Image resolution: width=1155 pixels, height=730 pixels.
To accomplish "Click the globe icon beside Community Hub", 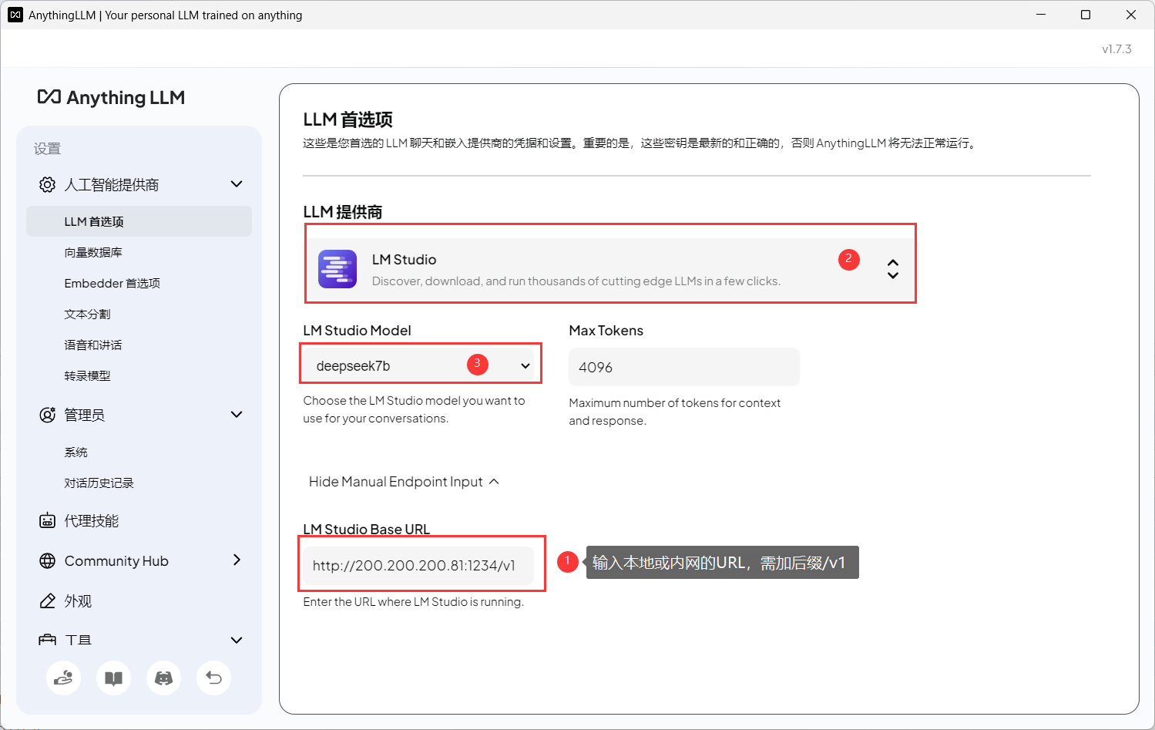I will pyautogui.click(x=47, y=560).
